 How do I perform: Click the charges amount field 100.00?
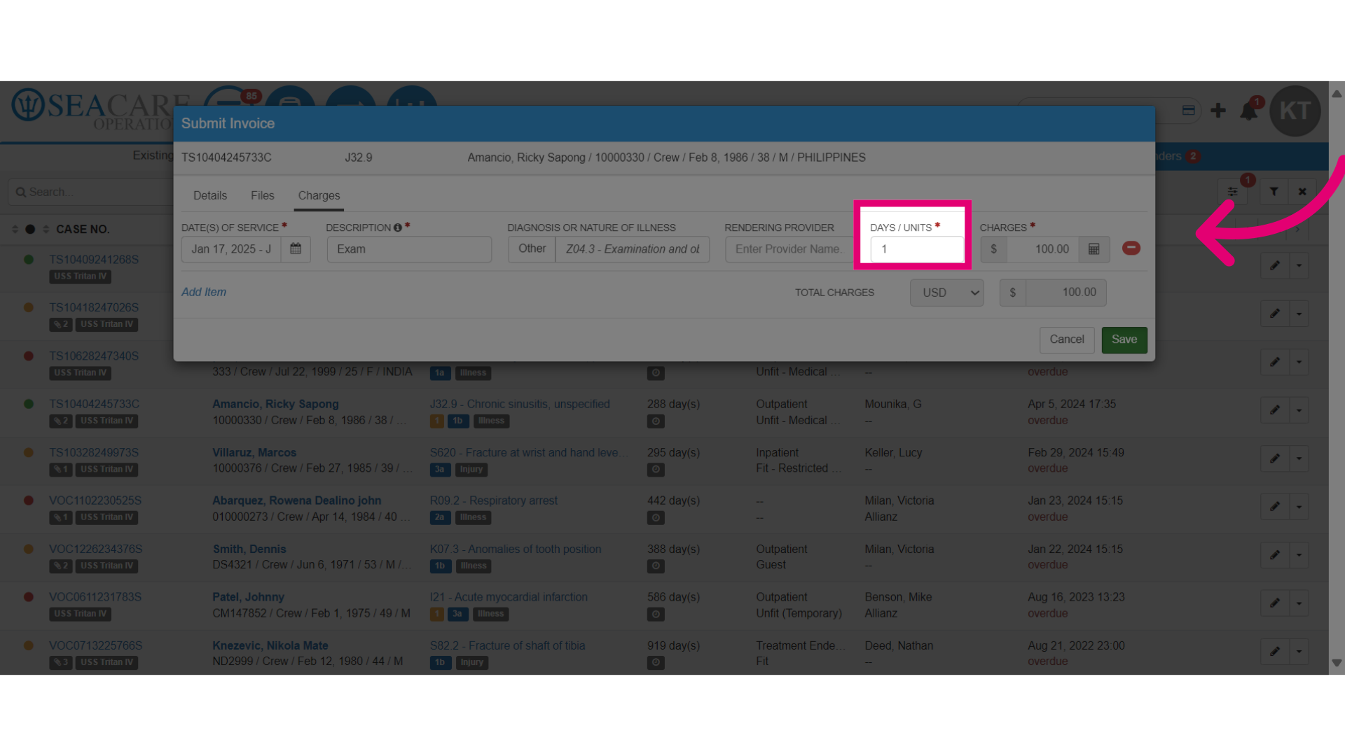click(1042, 249)
